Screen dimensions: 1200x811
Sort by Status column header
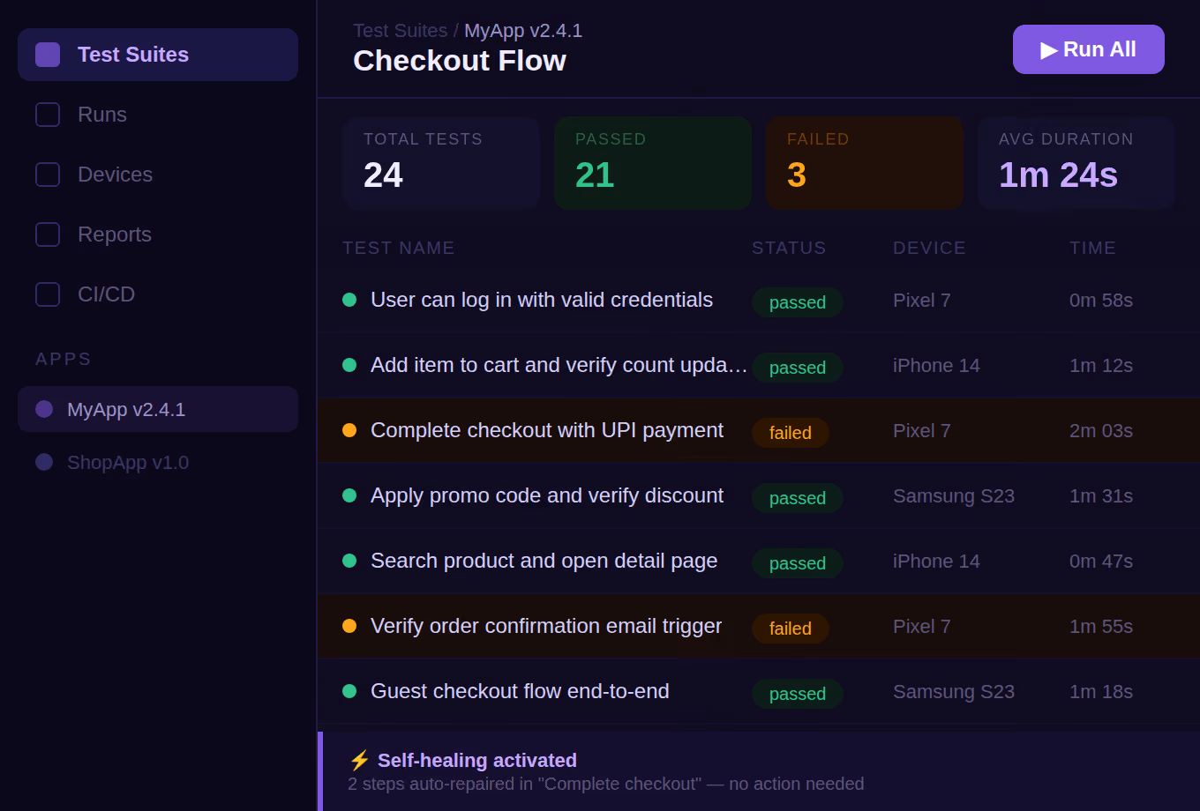pos(789,248)
